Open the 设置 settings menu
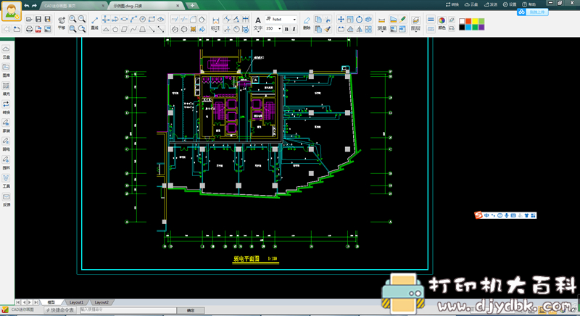Image resolution: width=580 pixels, height=316 pixels. click(x=510, y=4)
